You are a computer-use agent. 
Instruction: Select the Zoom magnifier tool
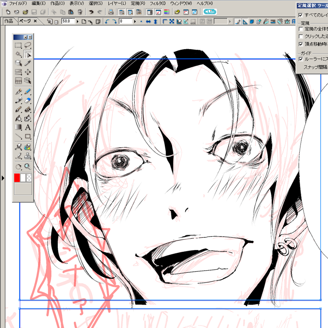click(x=27, y=167)
